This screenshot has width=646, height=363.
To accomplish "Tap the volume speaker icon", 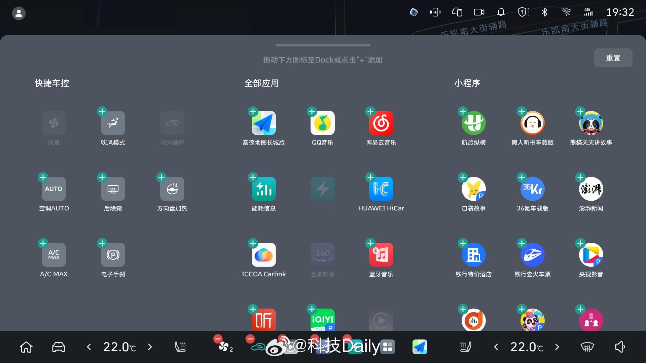I will [x=620, y=347].
